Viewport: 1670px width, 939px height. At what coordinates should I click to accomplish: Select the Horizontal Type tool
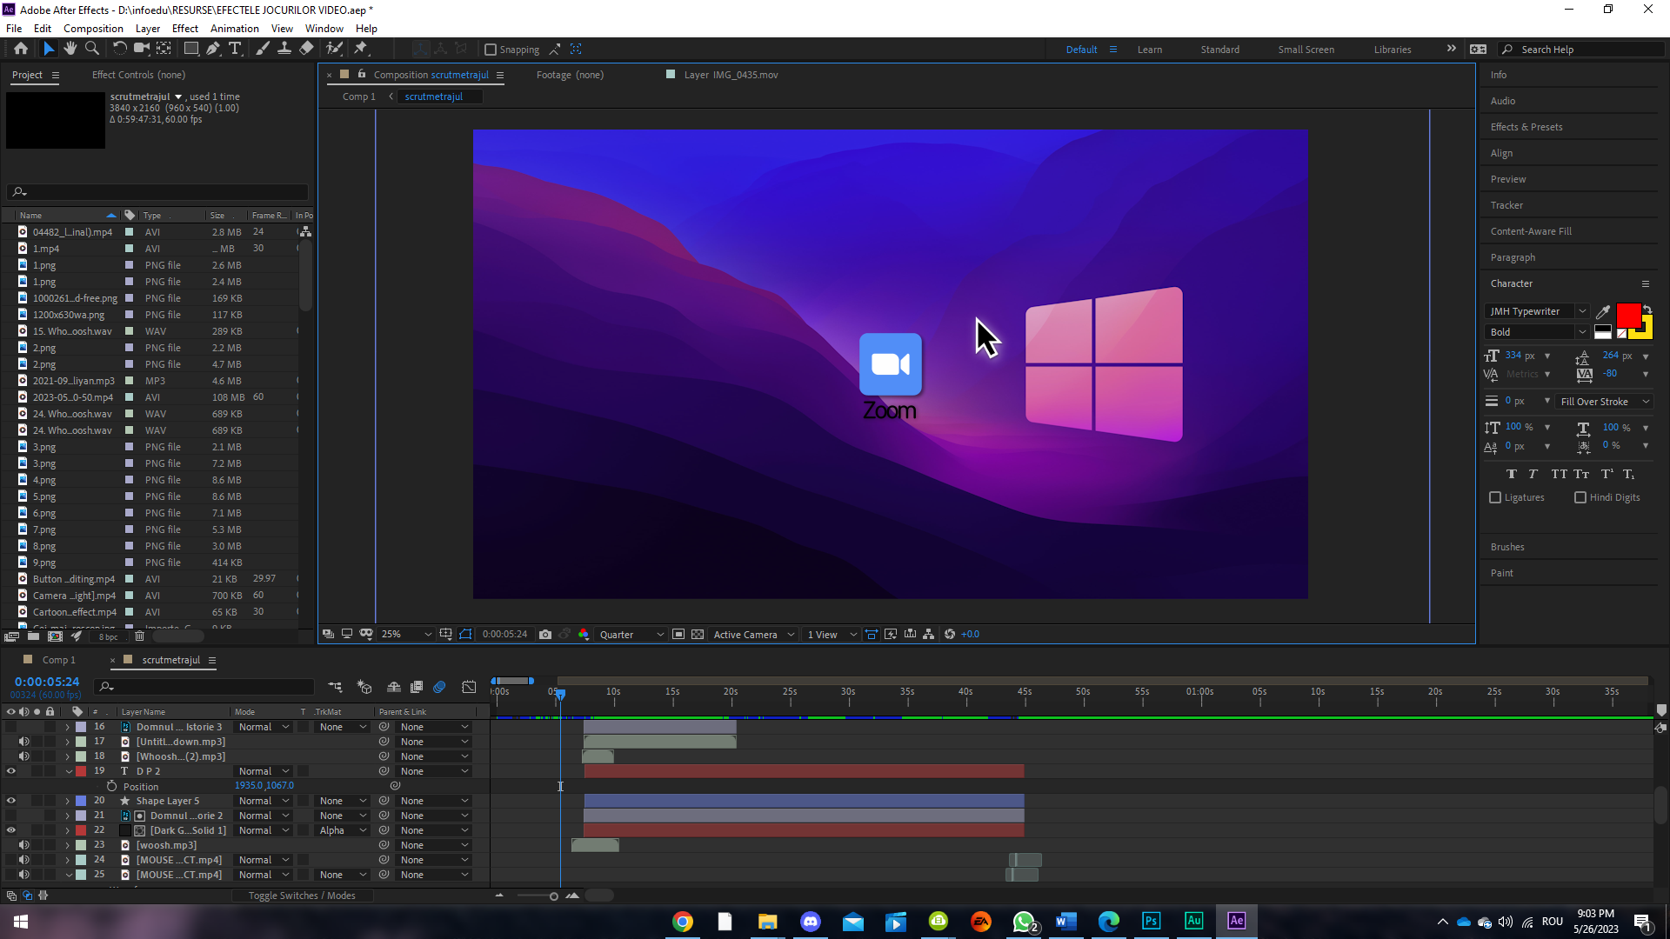(x=235, y=49)
